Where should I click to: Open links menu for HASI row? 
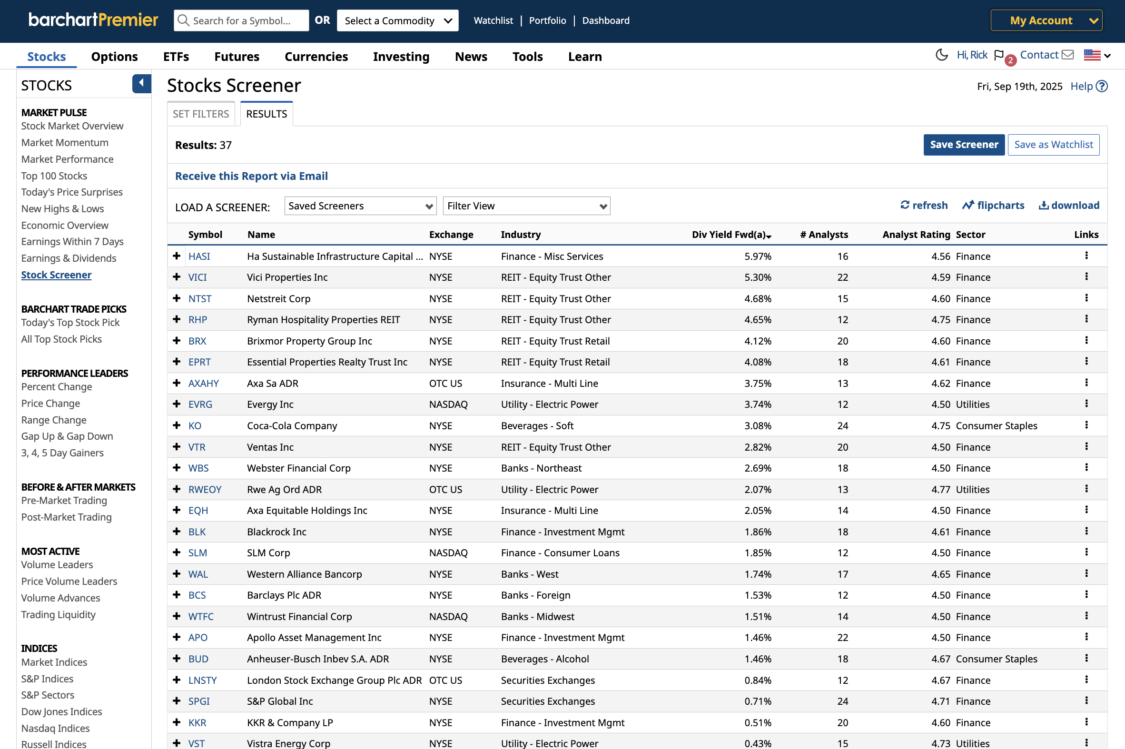pos(1086,256)
